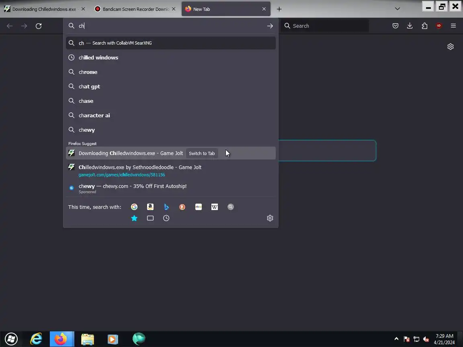Search open tabs using the tab icon
The height and width of the screenshot is (347, 463).
[x=150, y=218]
